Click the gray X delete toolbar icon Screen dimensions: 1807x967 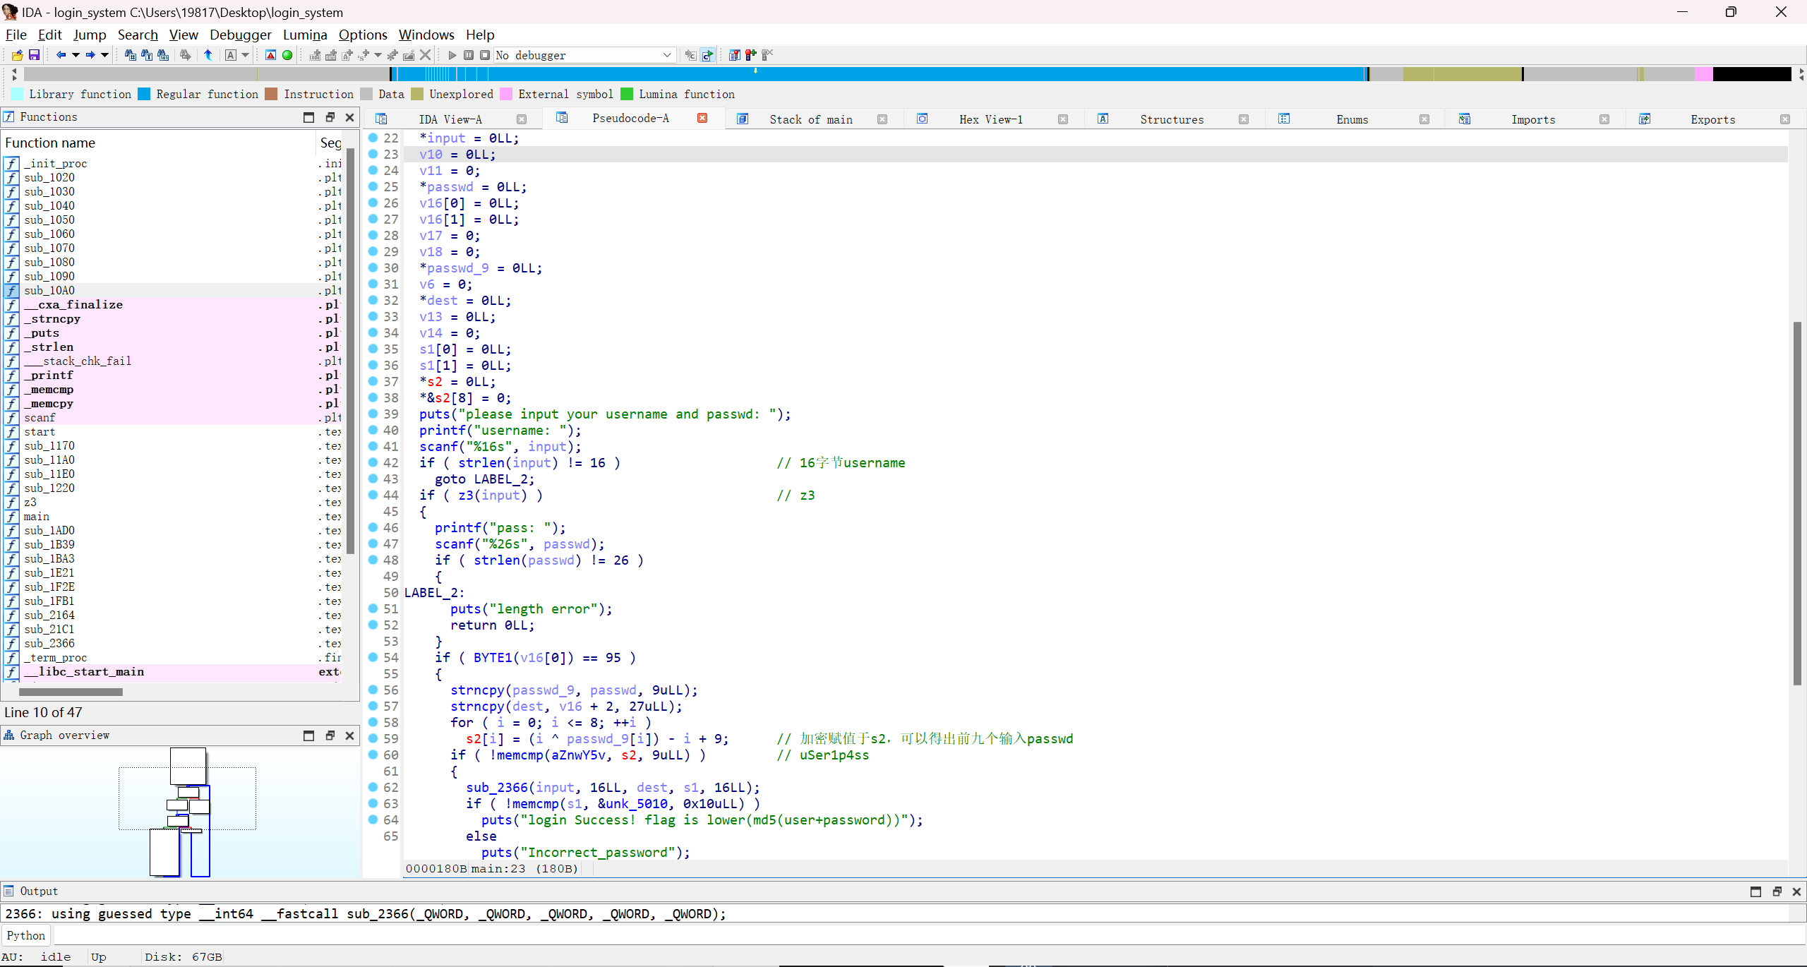point(425,55)
